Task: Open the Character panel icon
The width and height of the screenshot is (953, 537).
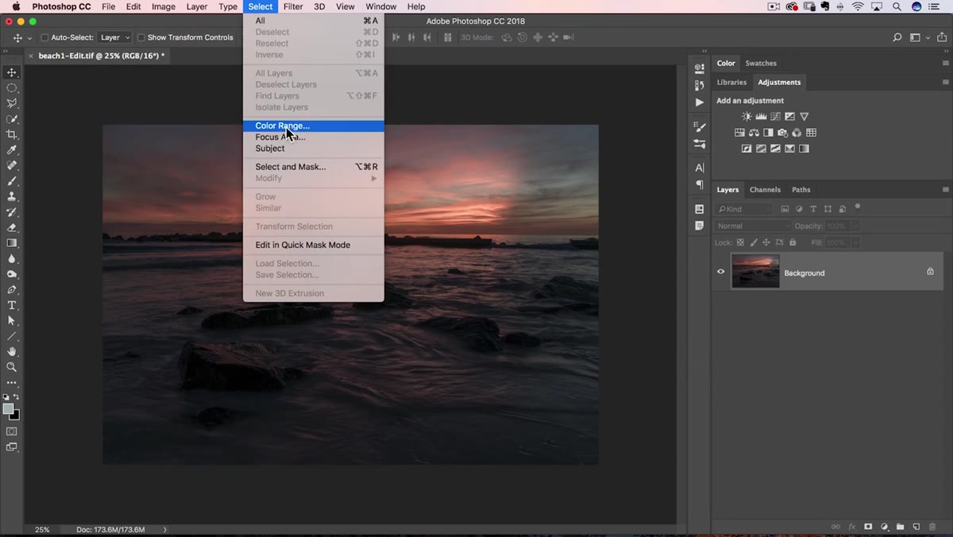Action: (x=700, y=168)
